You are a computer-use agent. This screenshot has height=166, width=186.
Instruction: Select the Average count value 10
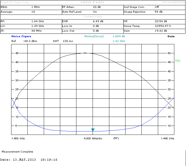tap(33, 12)
